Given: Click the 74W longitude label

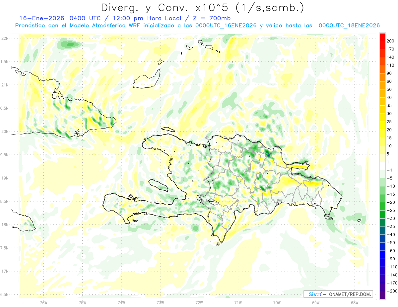Looking at the screenshot, I should coord(121,302).
